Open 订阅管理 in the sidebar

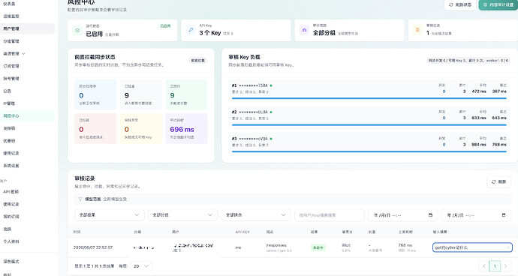tap(11, 66)
